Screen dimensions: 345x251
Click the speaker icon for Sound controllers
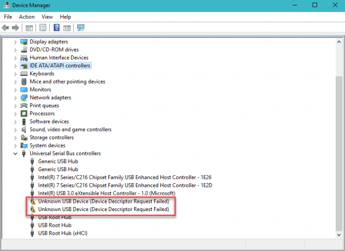pyautogui.click(x=24, y=130)
